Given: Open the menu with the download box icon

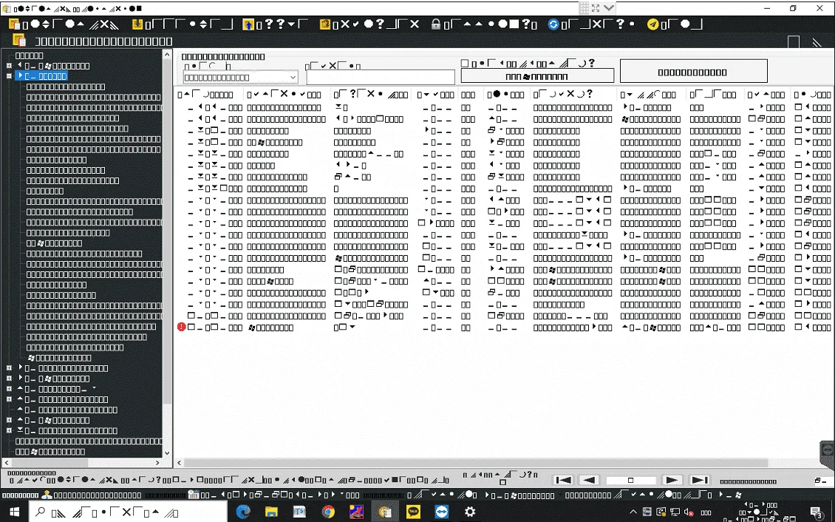Looking at the screenshot, I should coord(183,24).
